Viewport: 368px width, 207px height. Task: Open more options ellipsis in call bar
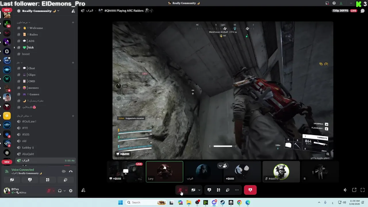click(237, 190)
